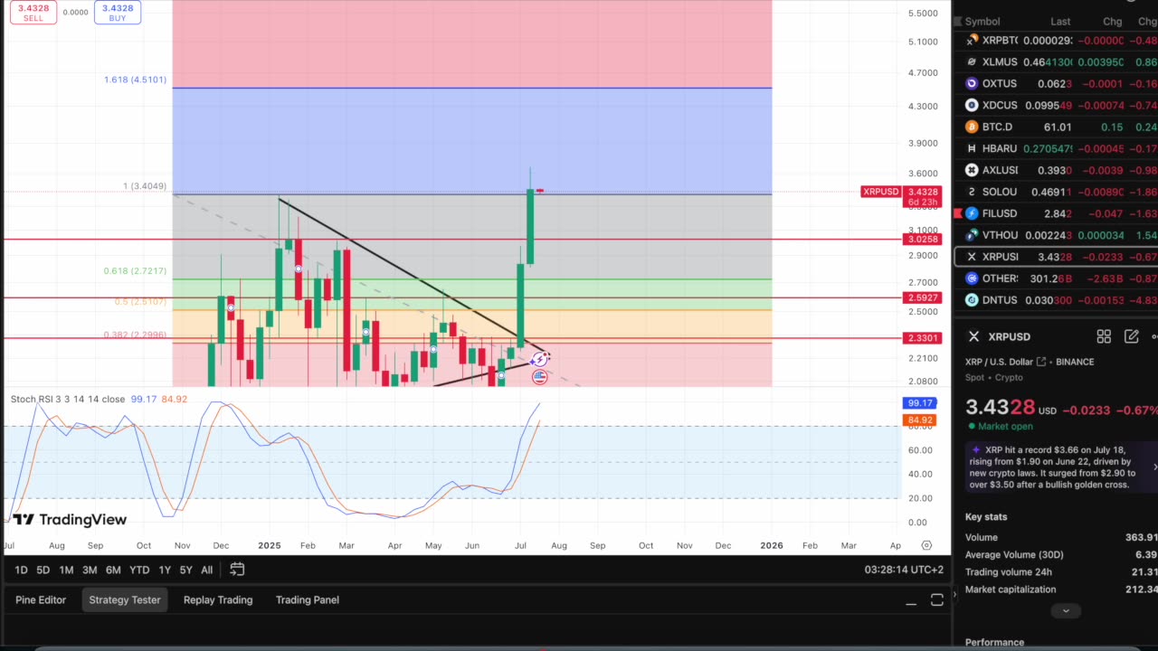Open the Trading Panel tab
The height and width of the screenshot is (651, 1158).
click(308, 600)
